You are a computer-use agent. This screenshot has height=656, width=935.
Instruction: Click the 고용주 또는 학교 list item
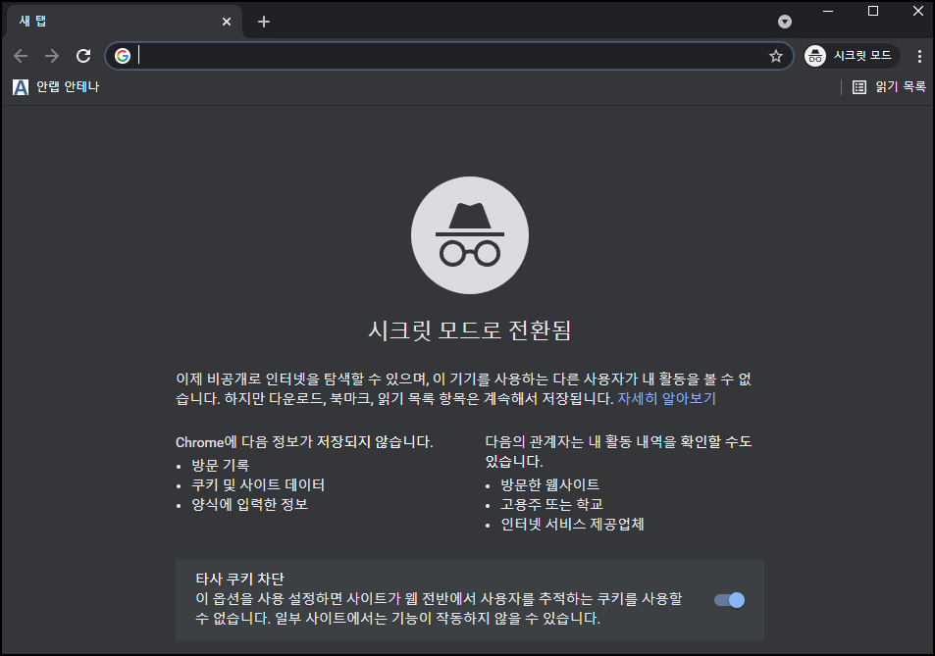pos(551,505)
